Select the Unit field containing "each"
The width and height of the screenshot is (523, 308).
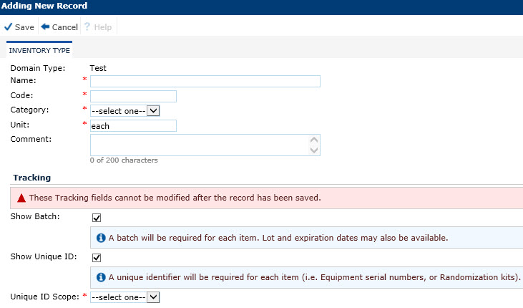[133, 125]
